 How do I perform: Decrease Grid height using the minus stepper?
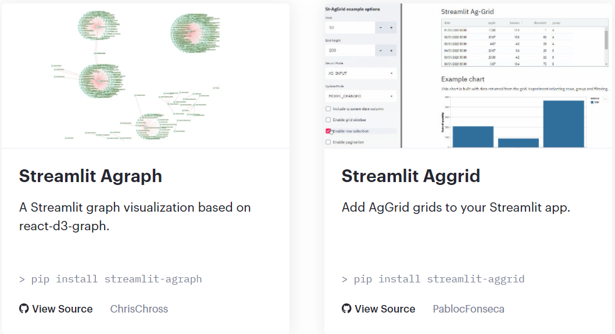click(381, 50)
